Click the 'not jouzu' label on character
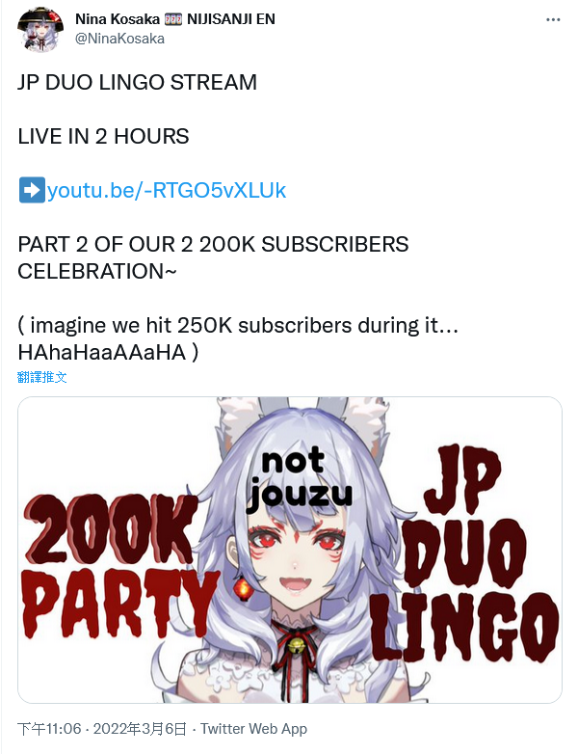The height and width of the screenshot is (754, 578). [x=299, y=479]
